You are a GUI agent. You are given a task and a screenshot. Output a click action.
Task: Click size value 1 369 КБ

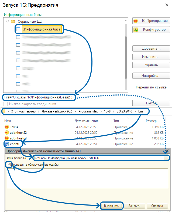[157, 127]
